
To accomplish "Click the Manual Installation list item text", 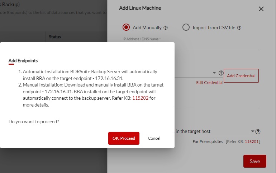I will click(x=93, y=95).
